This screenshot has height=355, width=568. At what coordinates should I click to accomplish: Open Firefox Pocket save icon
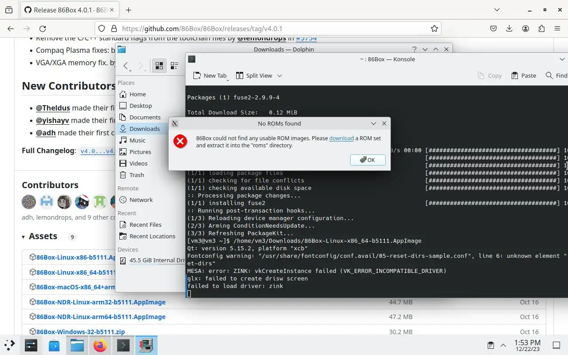click(493, 28)
